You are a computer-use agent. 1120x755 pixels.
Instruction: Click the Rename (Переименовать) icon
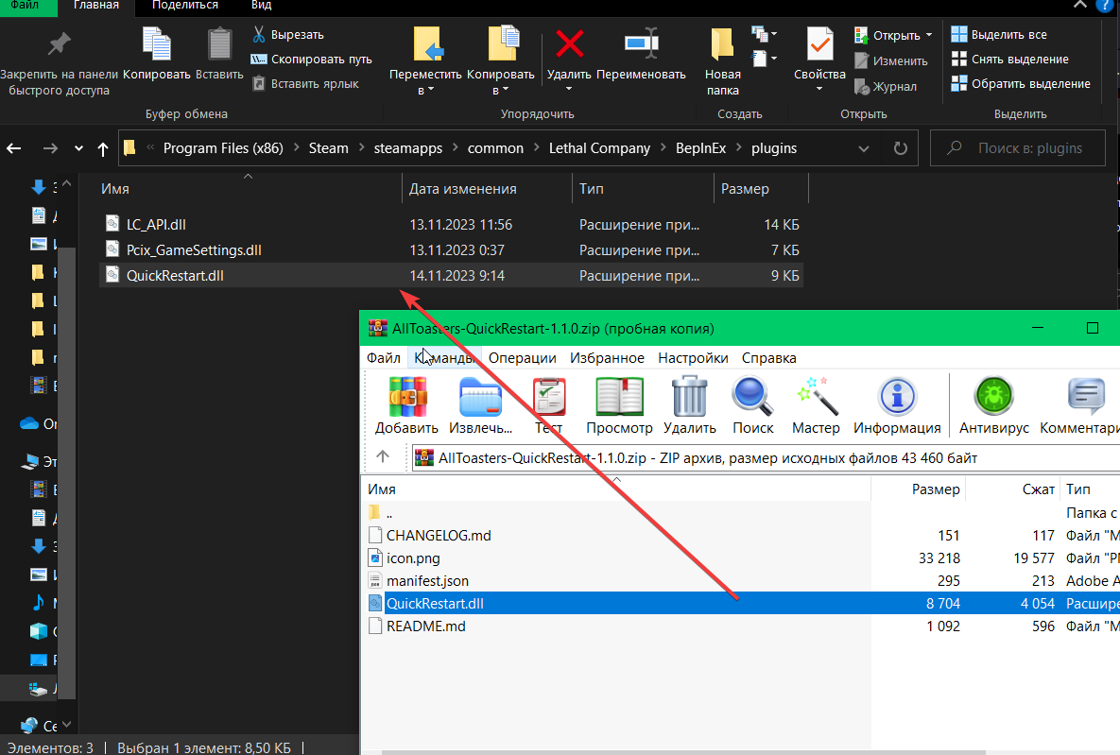pos(641,44)
